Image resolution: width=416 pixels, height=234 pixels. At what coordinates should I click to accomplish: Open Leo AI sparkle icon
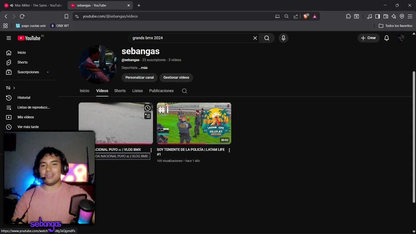point(394,16)
